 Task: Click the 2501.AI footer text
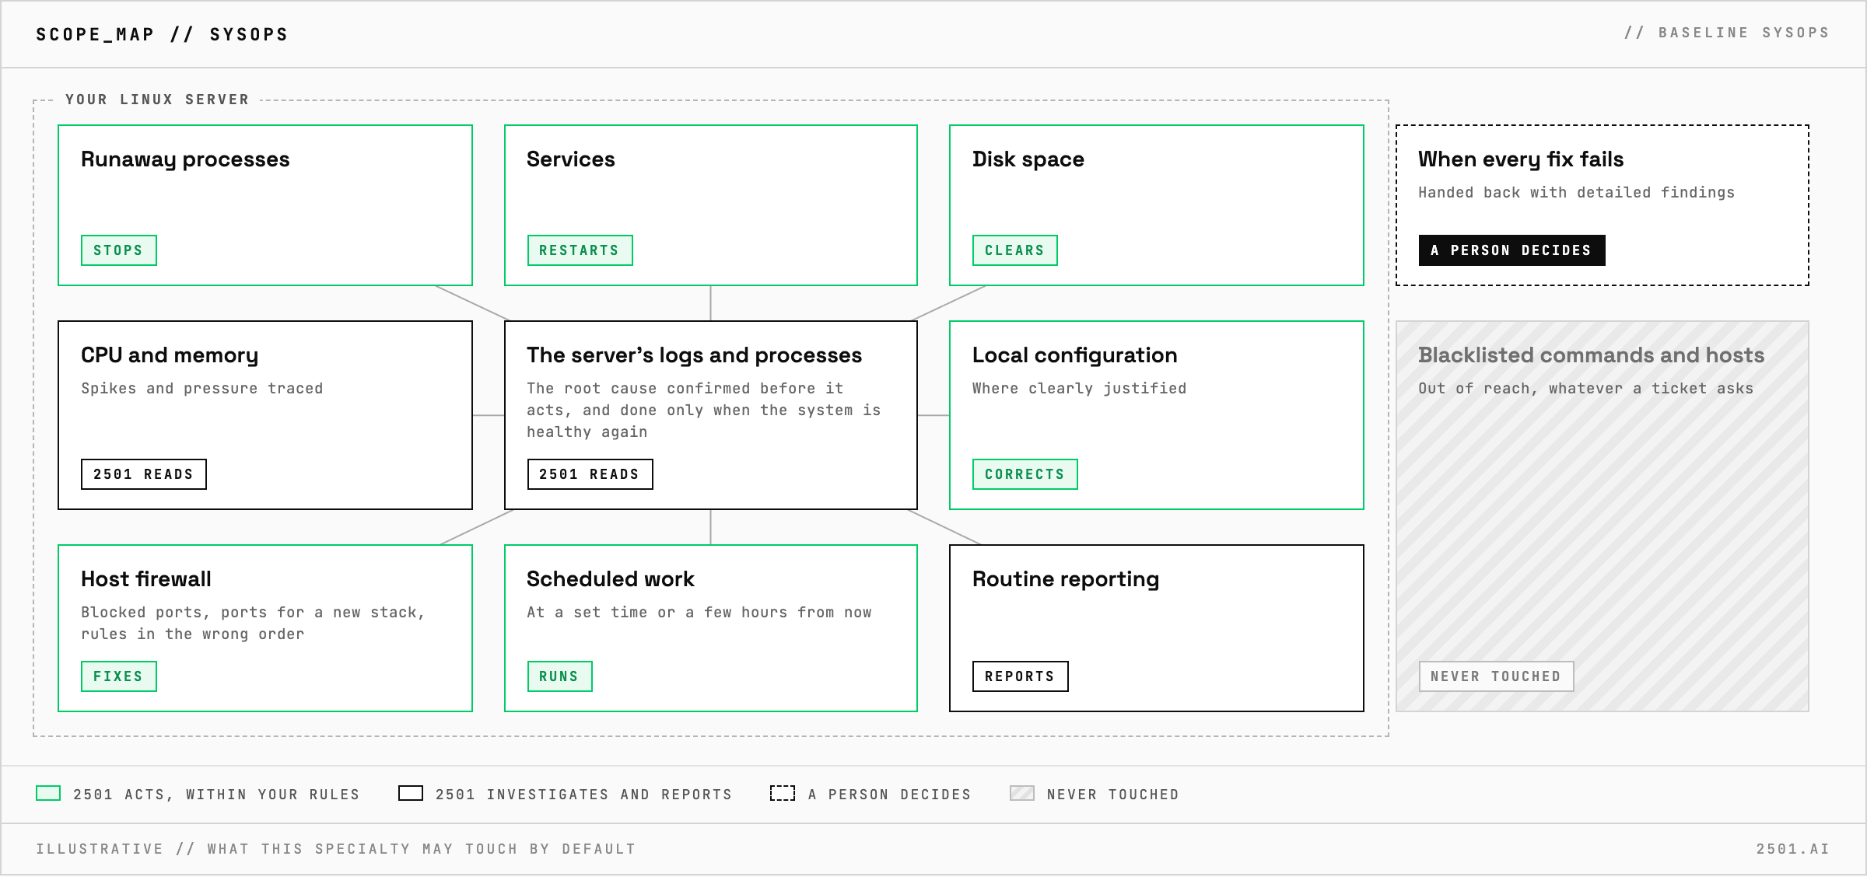pos(1793,849)
